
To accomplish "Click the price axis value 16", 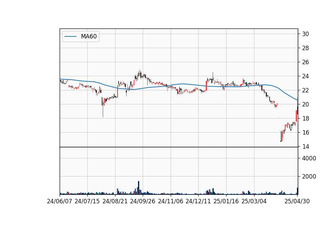I will pos(305,133).
